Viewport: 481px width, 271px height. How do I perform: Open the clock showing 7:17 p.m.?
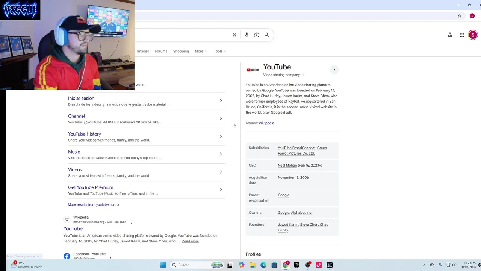point(469,265)
